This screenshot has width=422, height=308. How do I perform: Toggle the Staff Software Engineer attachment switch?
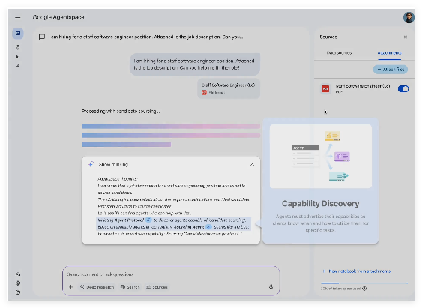tap(403, 88)
